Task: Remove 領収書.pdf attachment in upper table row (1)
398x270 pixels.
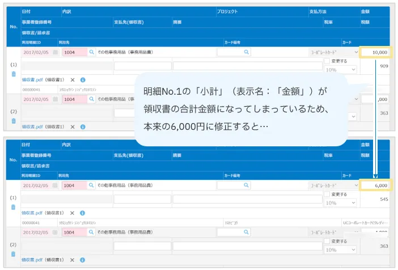Action: click(x=72, y=80)
